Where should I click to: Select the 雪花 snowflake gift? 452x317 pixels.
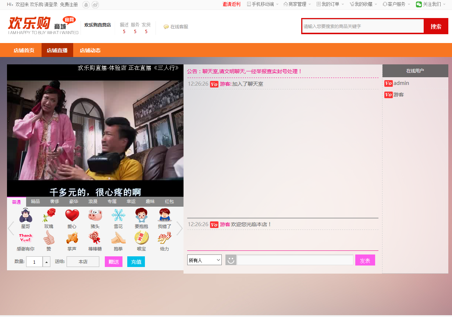(x=118, y=215)
